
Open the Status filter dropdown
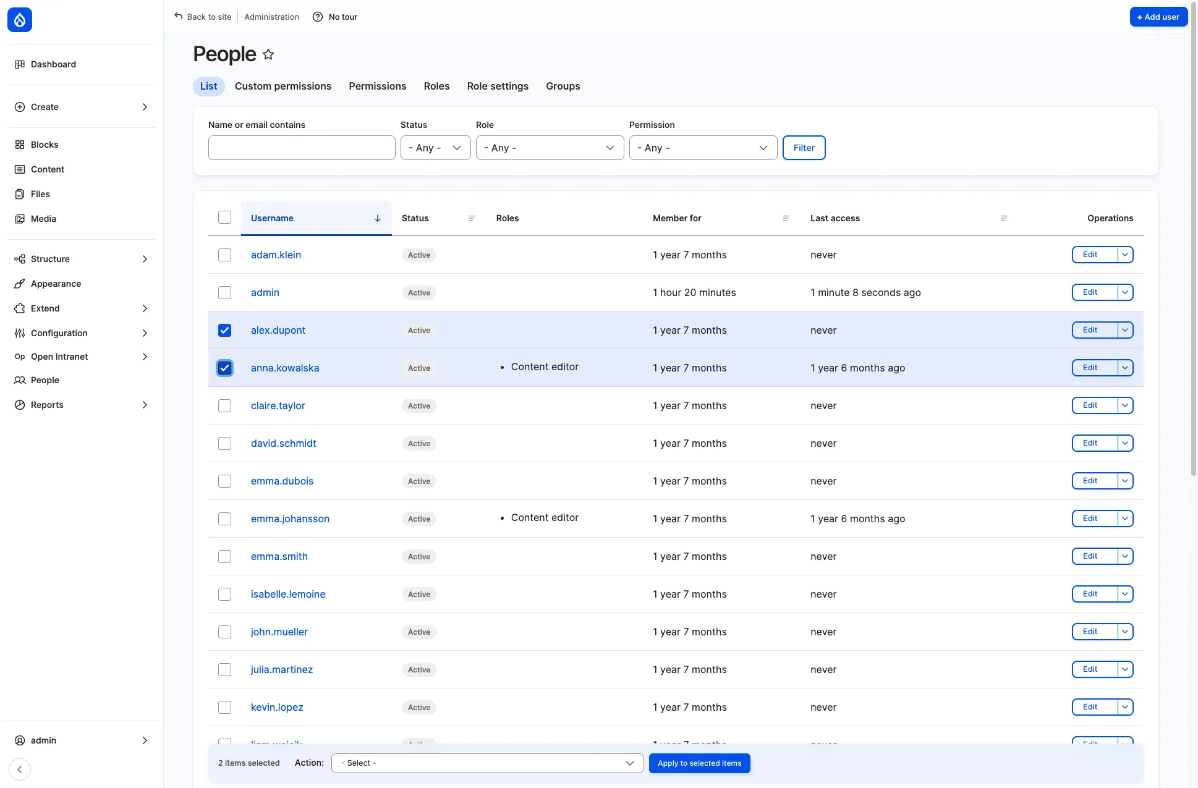tap(436, 148)
